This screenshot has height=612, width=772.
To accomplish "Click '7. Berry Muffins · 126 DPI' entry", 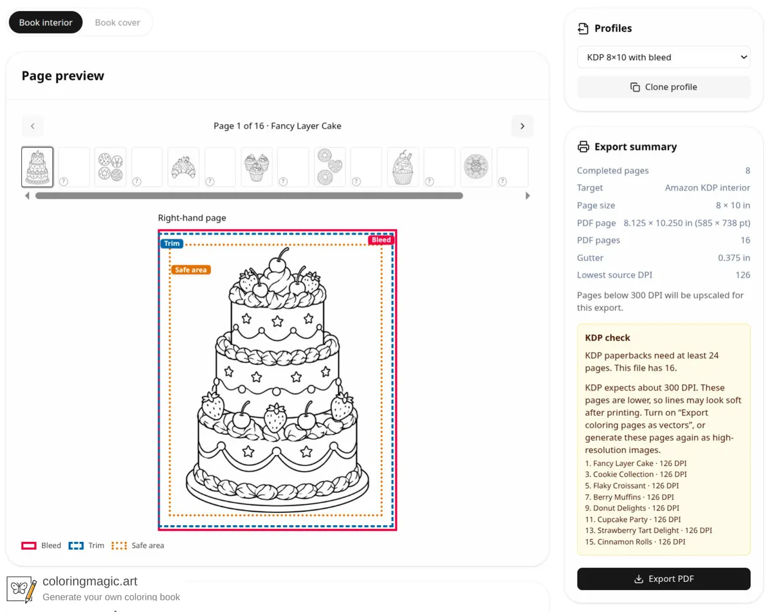I will [x=629, y=497].
